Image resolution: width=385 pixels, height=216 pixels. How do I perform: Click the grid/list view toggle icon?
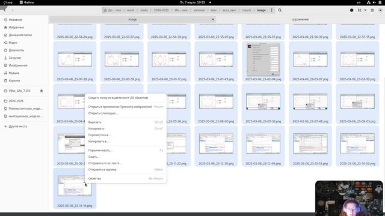[x=360, y=10]
